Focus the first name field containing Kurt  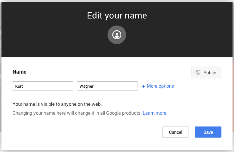click(x=43, y=86)
